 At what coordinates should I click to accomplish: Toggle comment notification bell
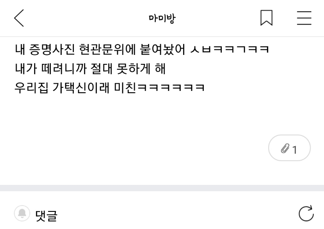tap(22, 213)
